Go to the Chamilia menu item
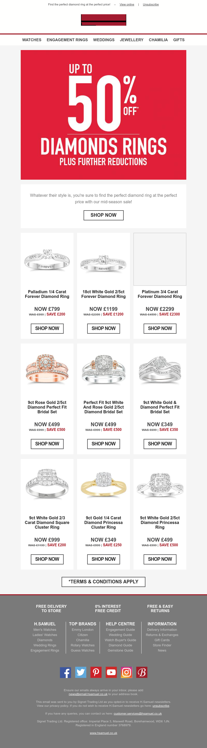The height and width of the screenshot is (748, 207). [158, 40]
